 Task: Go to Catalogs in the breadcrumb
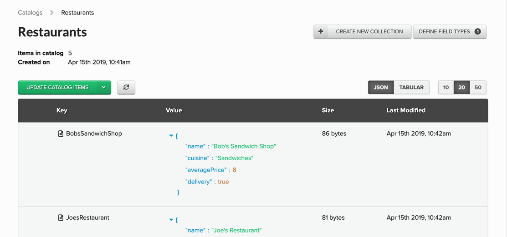pos(30,13)
